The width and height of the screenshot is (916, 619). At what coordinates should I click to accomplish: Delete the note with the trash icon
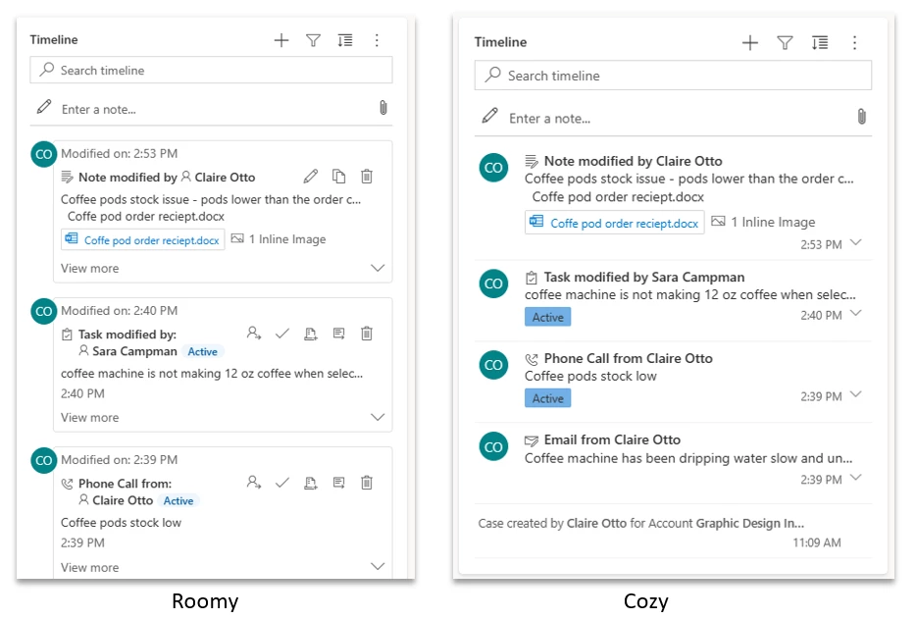point(366,176)
